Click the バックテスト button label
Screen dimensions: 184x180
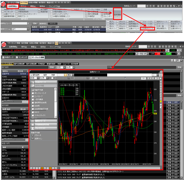(40, 128)
